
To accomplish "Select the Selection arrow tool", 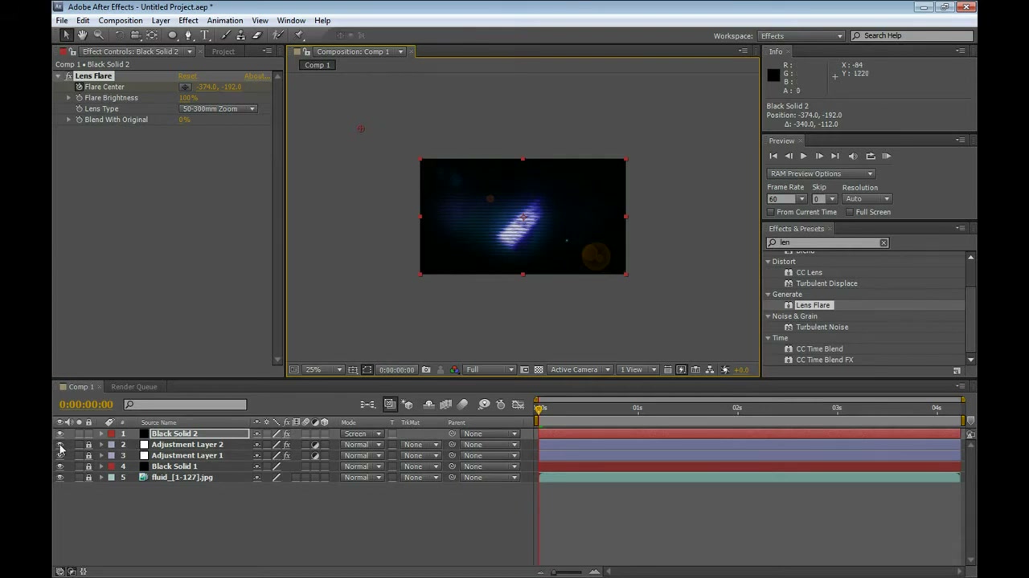I will point(67,35).
